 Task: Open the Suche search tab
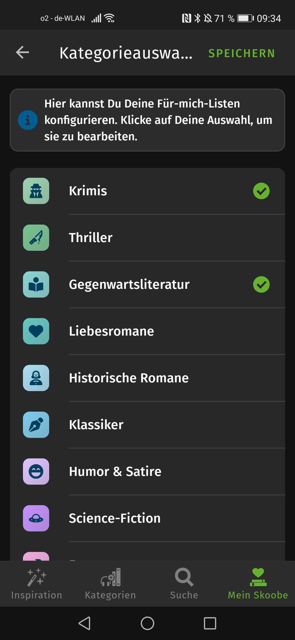[184, 584]
